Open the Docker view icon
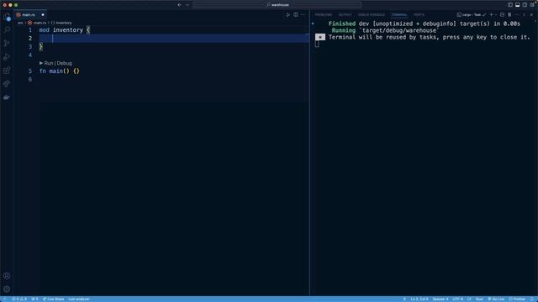Image resolution: width=538 pixels, height=302 pixels. click(7, 97)
